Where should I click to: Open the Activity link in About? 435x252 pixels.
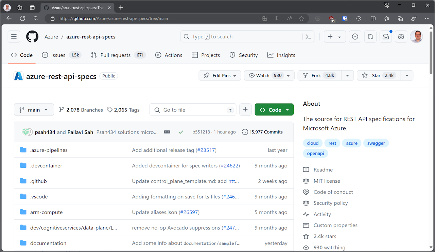click(x=322, y=214)
